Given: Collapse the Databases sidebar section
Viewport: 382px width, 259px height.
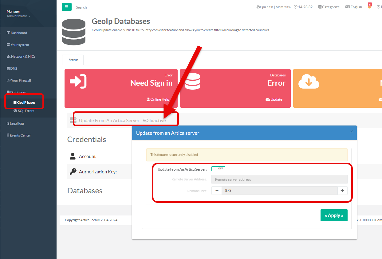Looking at the screenshot, I should [16, 92].
